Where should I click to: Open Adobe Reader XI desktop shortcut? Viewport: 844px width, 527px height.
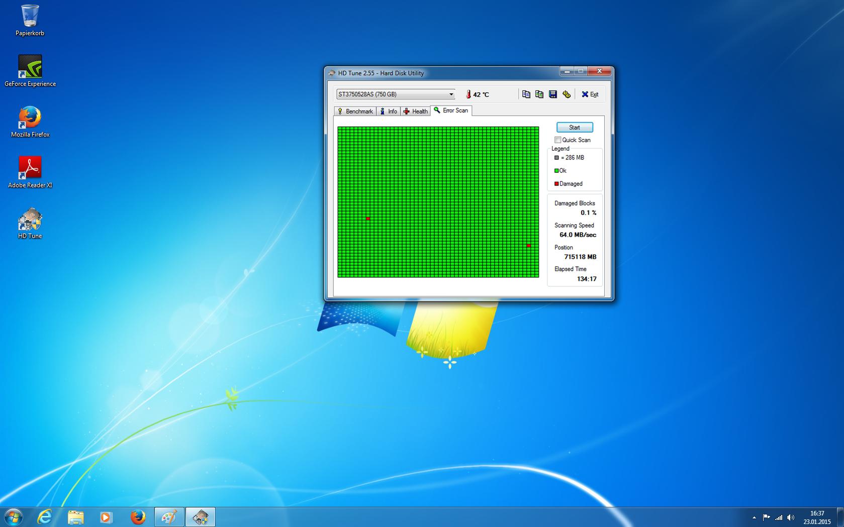tap(30, 172)
